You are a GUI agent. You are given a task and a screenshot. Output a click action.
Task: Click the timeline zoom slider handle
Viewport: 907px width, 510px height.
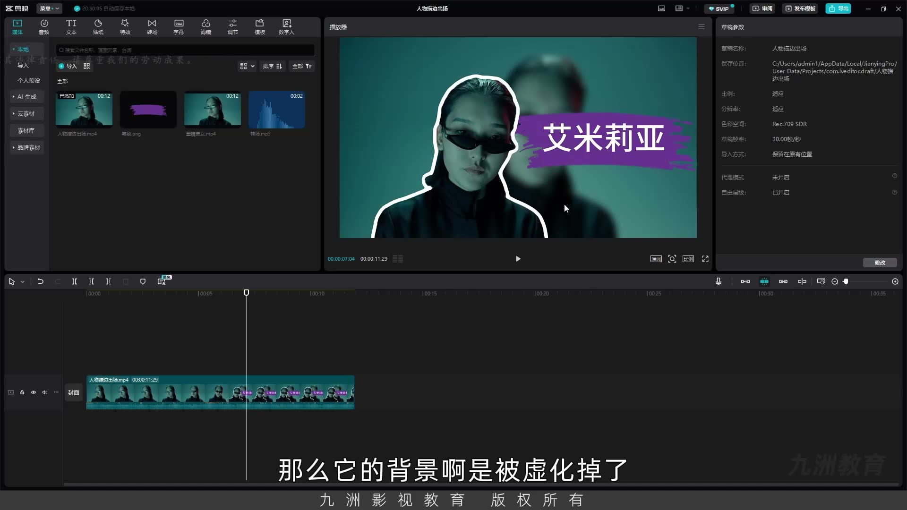tap(846, 281)
